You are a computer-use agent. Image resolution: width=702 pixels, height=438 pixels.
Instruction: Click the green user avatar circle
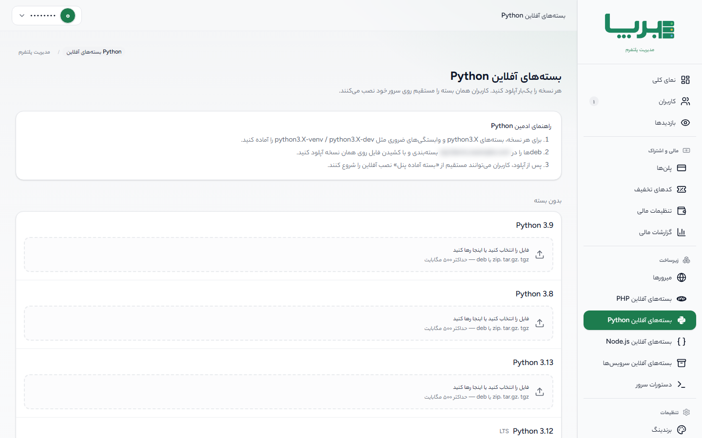pyautogui.click(x=68, y=16)
